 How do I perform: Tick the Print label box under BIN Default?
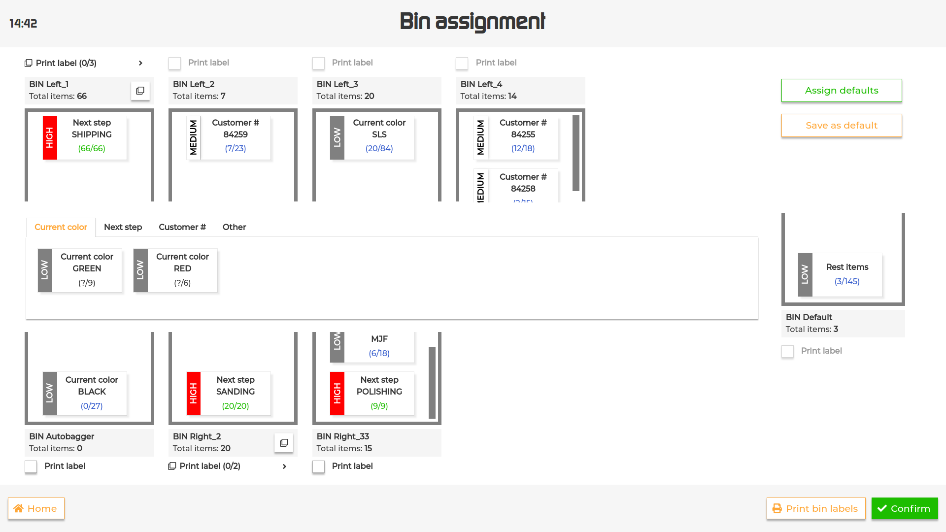(x=787, y=351)
